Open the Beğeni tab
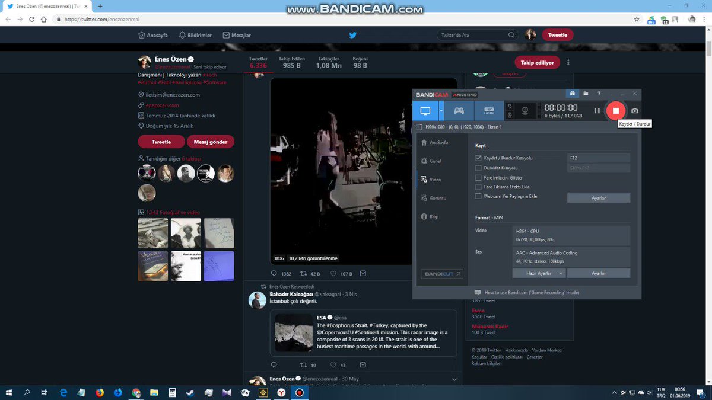This screenshot has height=400, width=712. point(360,62)
